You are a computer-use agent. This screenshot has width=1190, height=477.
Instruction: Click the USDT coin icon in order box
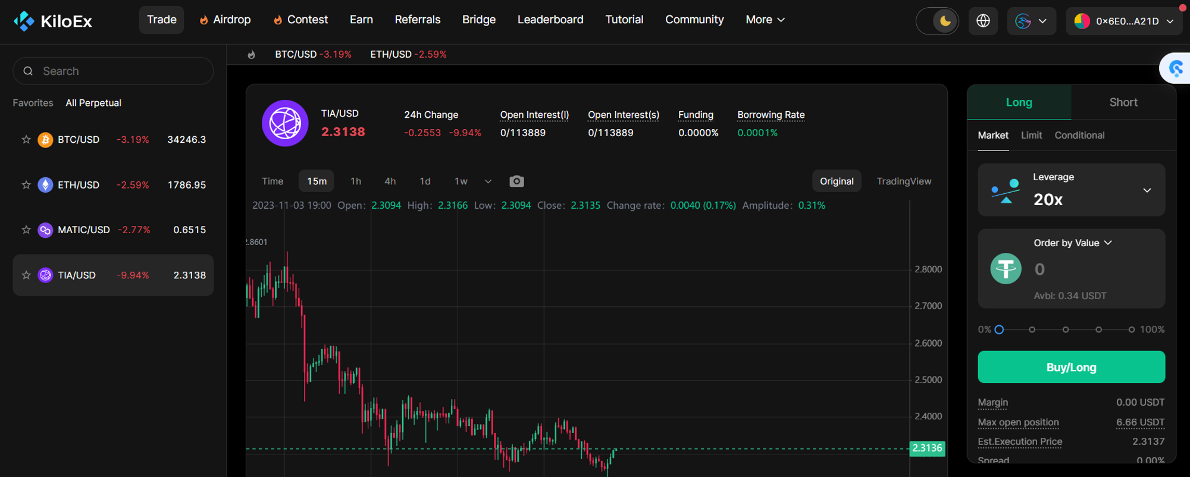click(x=1006, y=269)
